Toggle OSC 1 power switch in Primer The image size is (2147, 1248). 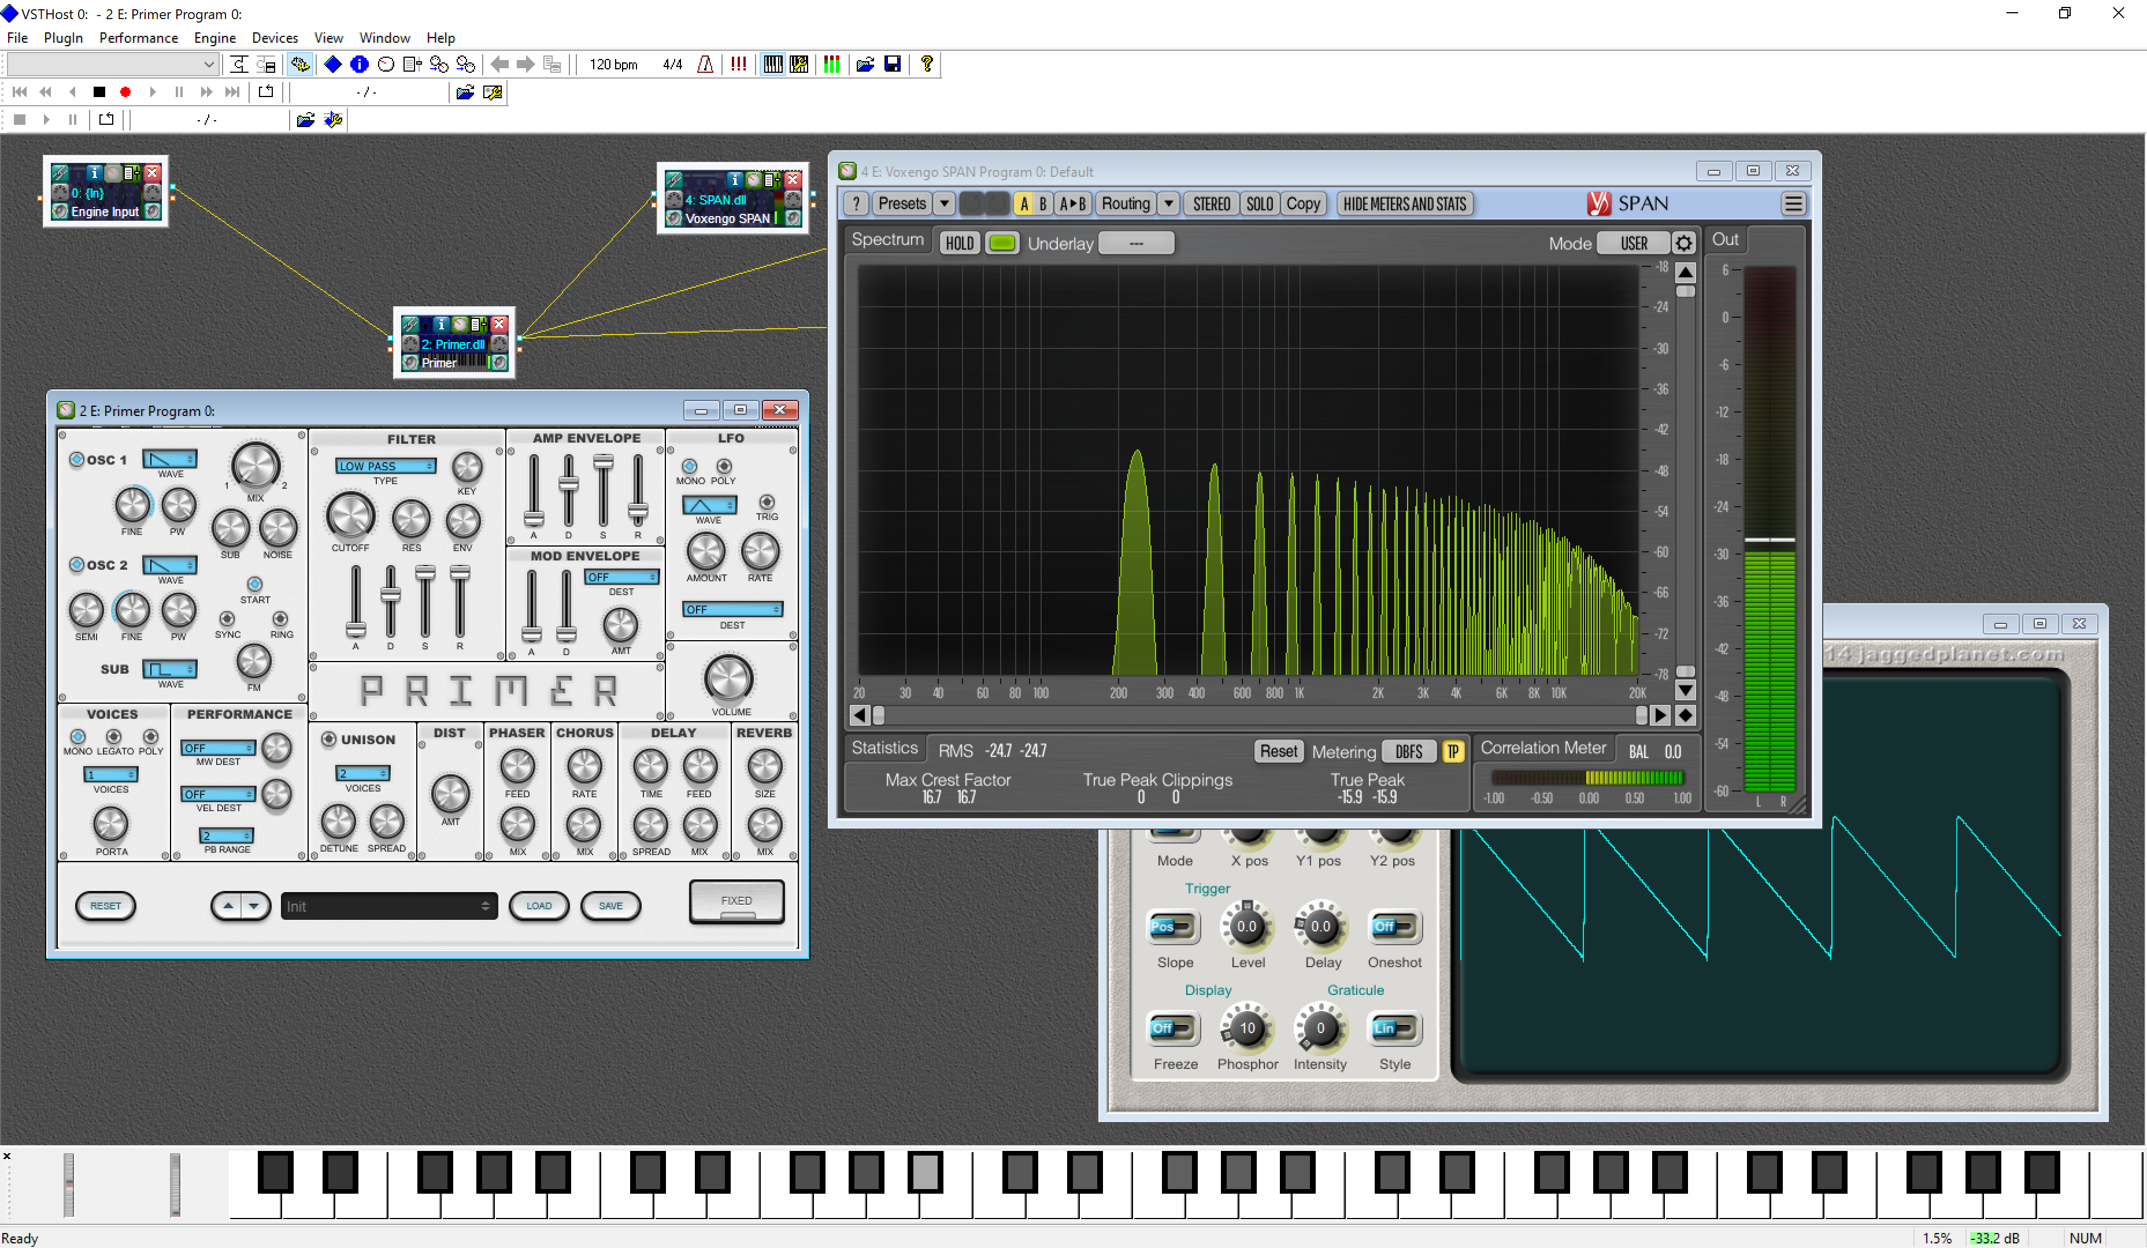(77, 460)
